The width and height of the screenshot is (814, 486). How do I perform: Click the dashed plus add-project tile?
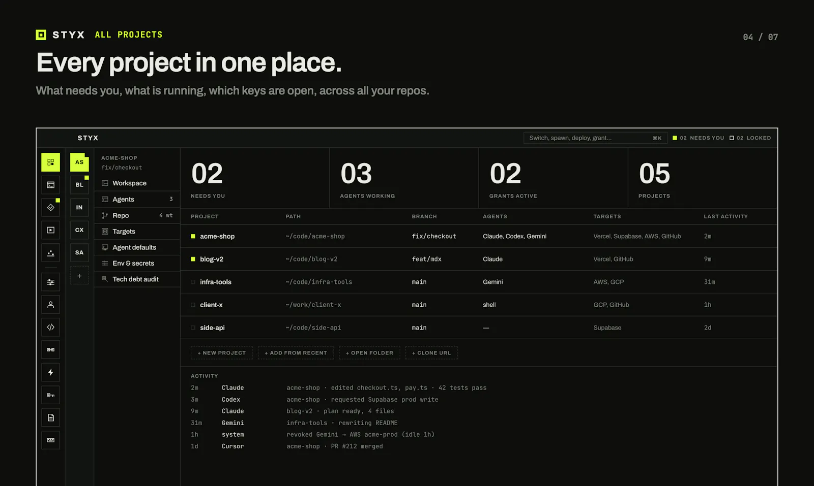click(x=79, y=276)
